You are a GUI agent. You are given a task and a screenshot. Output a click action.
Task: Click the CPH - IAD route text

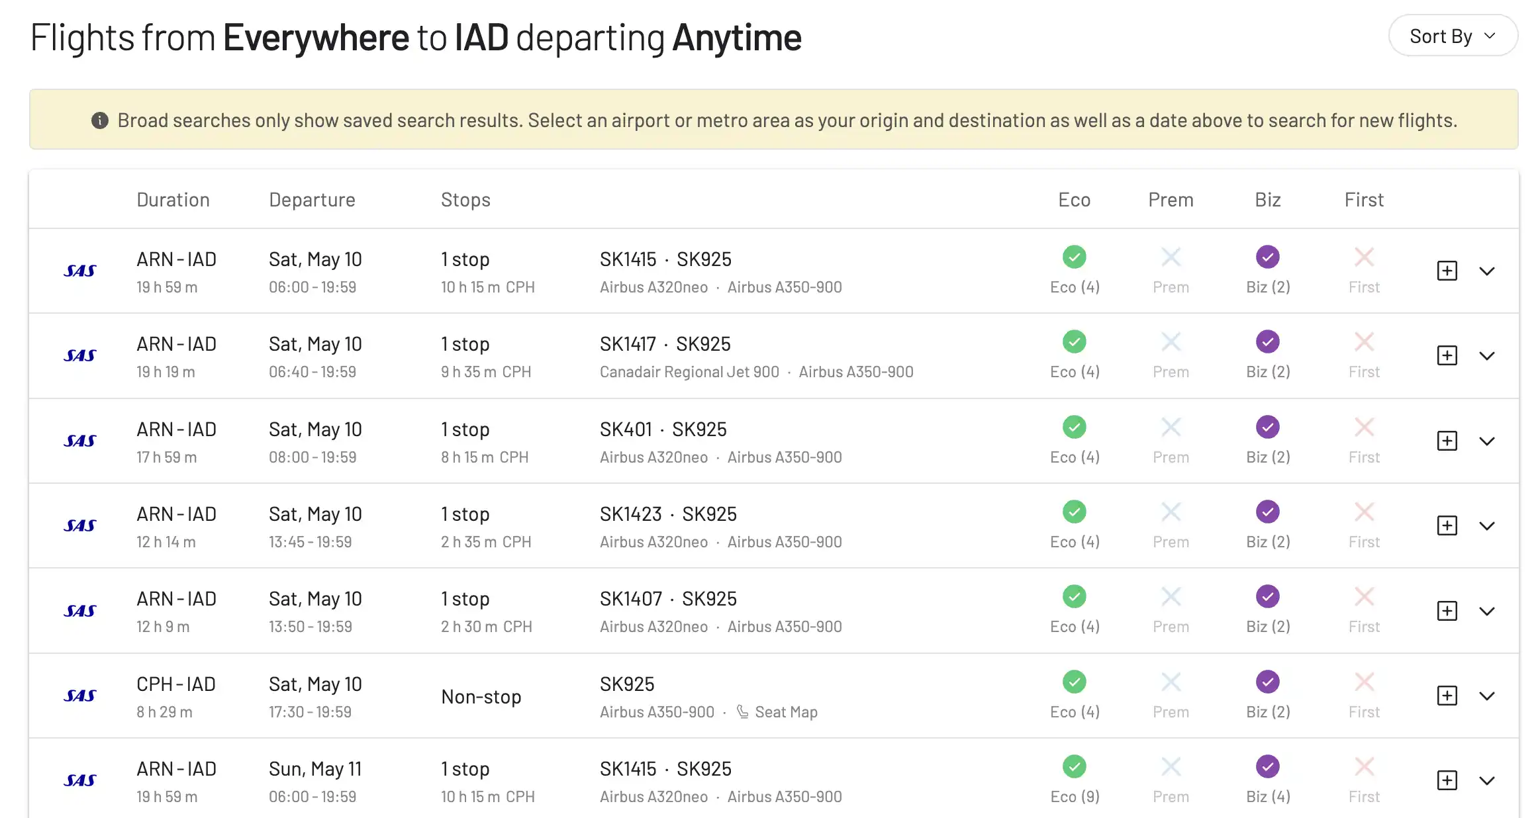(176, 684)
